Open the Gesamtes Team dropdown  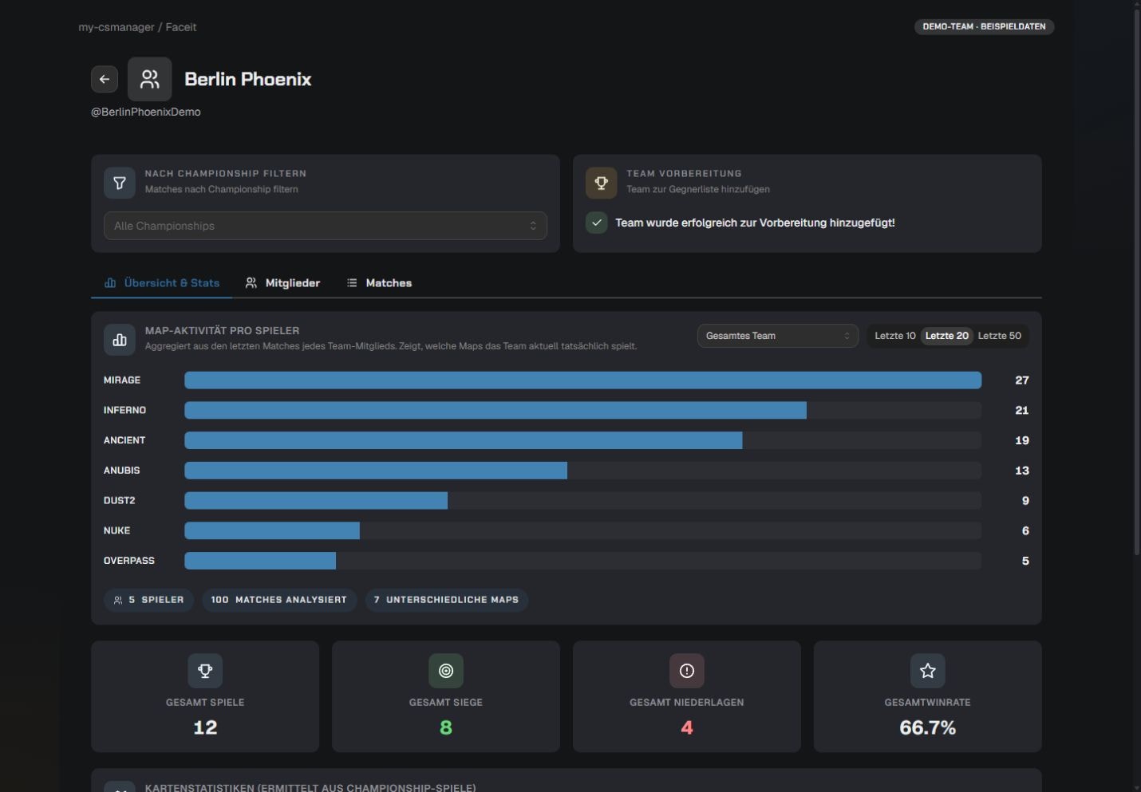pos(778,336)
